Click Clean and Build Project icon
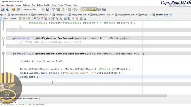This screenshot has width=191, height=107. [x=58, y=9]
